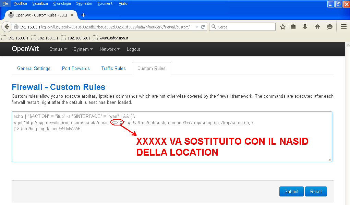
Task: Select the OpenWrt - Custom Rules - LuCI tab
Action: [x=41, y=15]
